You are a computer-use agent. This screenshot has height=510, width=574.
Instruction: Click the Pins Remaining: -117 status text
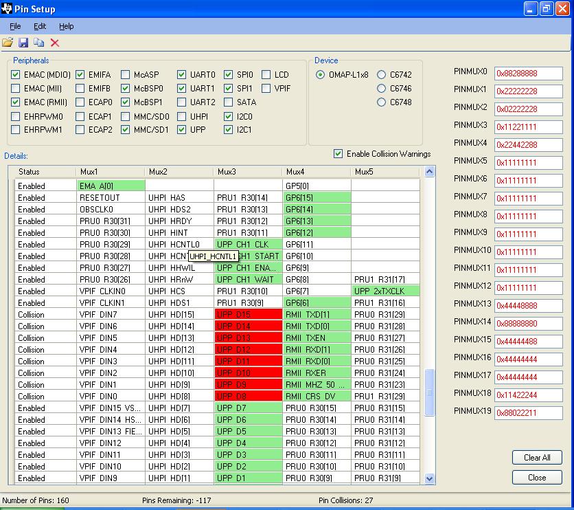point(176,500)
